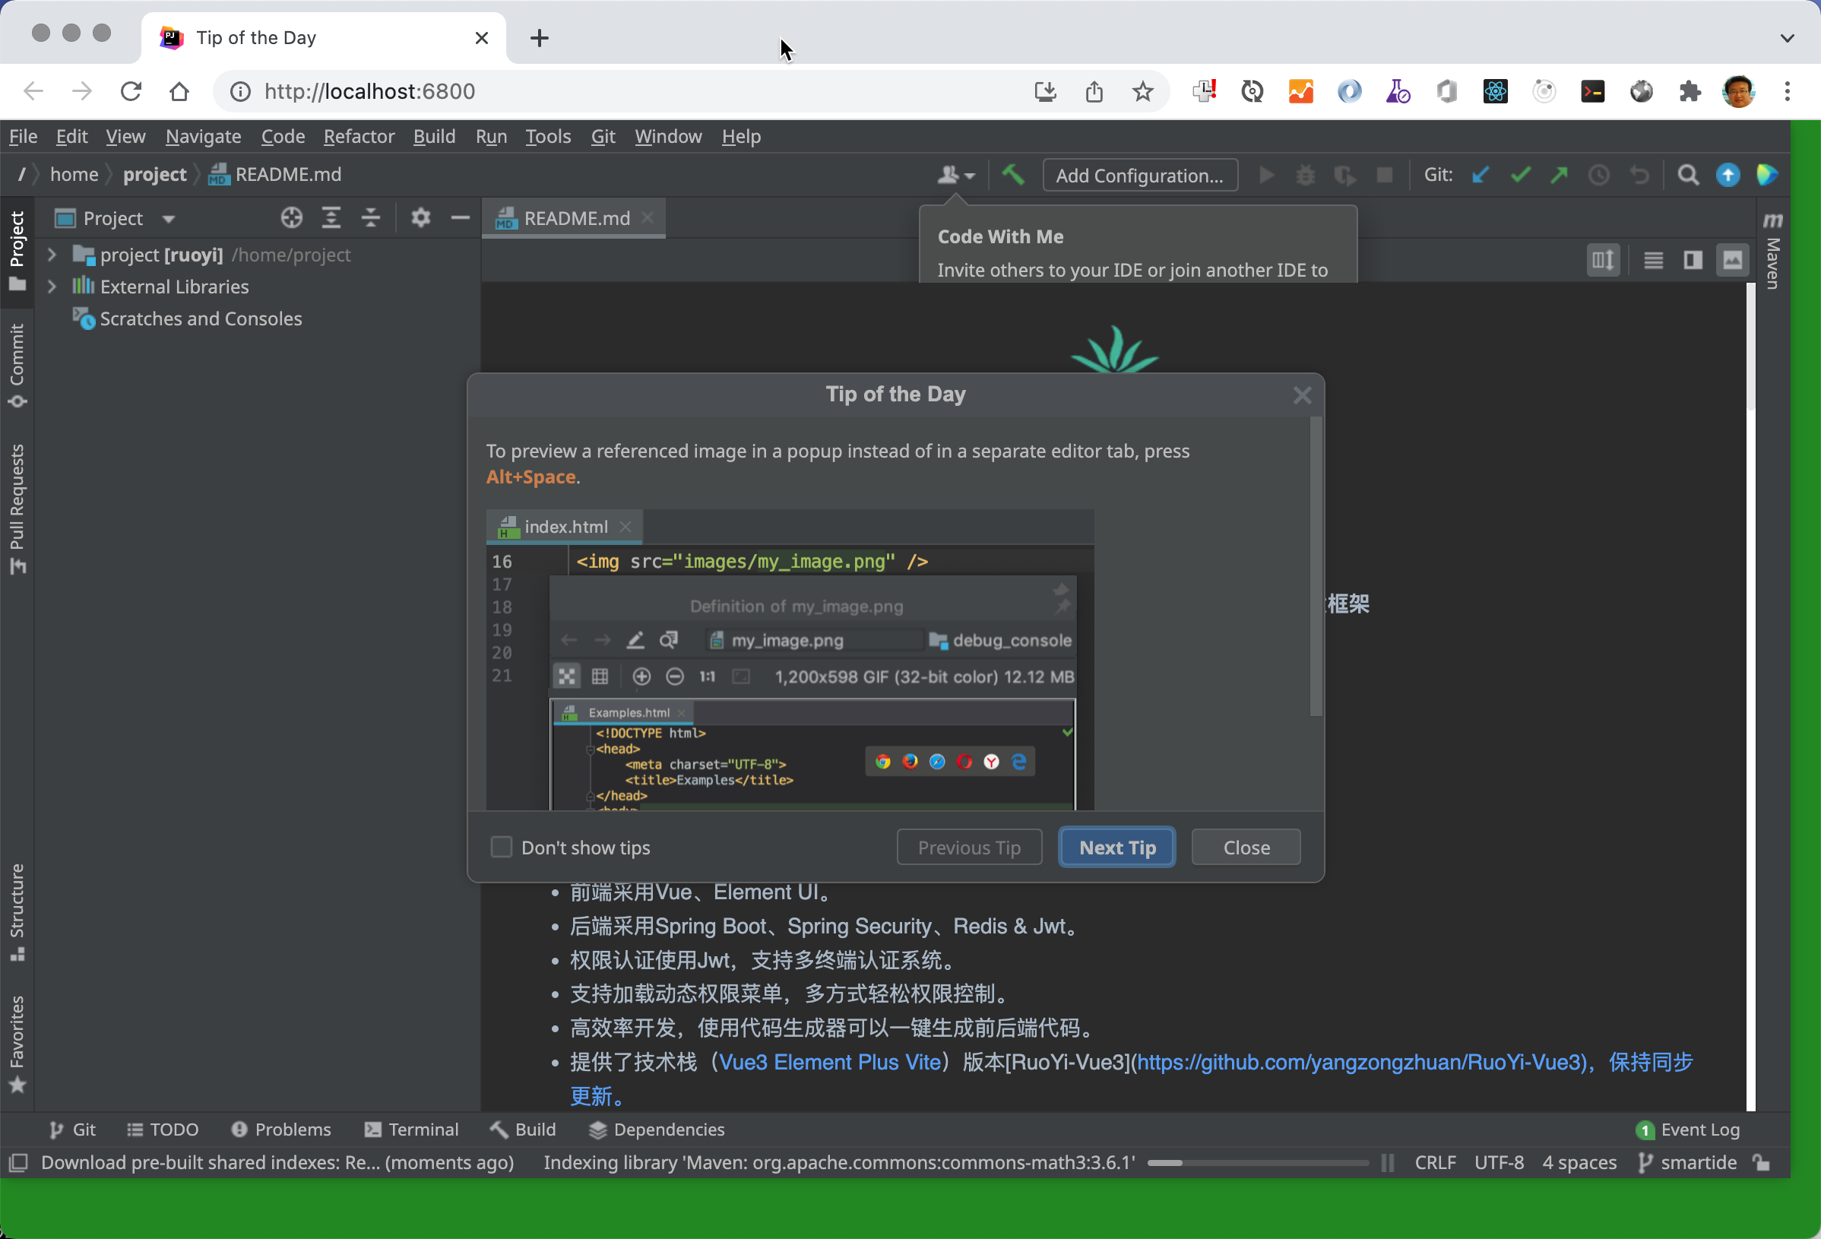This screenshot has height=1239, width=1821.
Task: Enable the Don't show tips checkbox
Action: pos(502,848)
